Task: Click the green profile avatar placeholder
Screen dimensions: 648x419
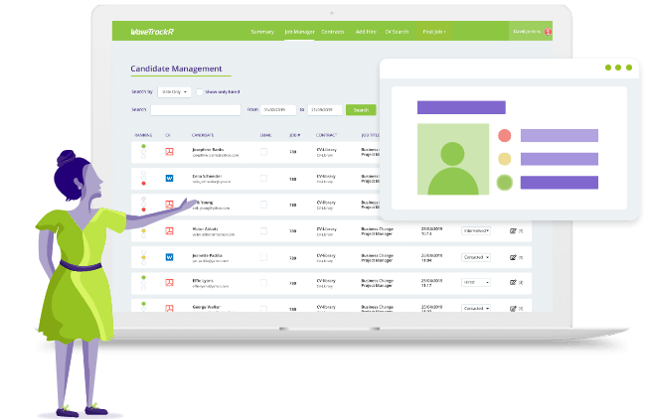Action: pos(453,159)
